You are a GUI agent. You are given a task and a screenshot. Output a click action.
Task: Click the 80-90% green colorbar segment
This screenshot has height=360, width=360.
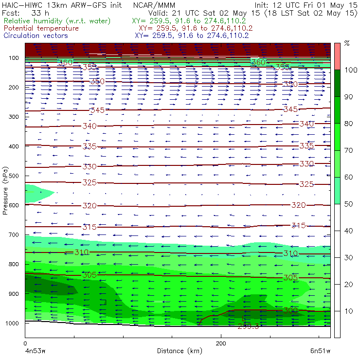coord(337,110)
